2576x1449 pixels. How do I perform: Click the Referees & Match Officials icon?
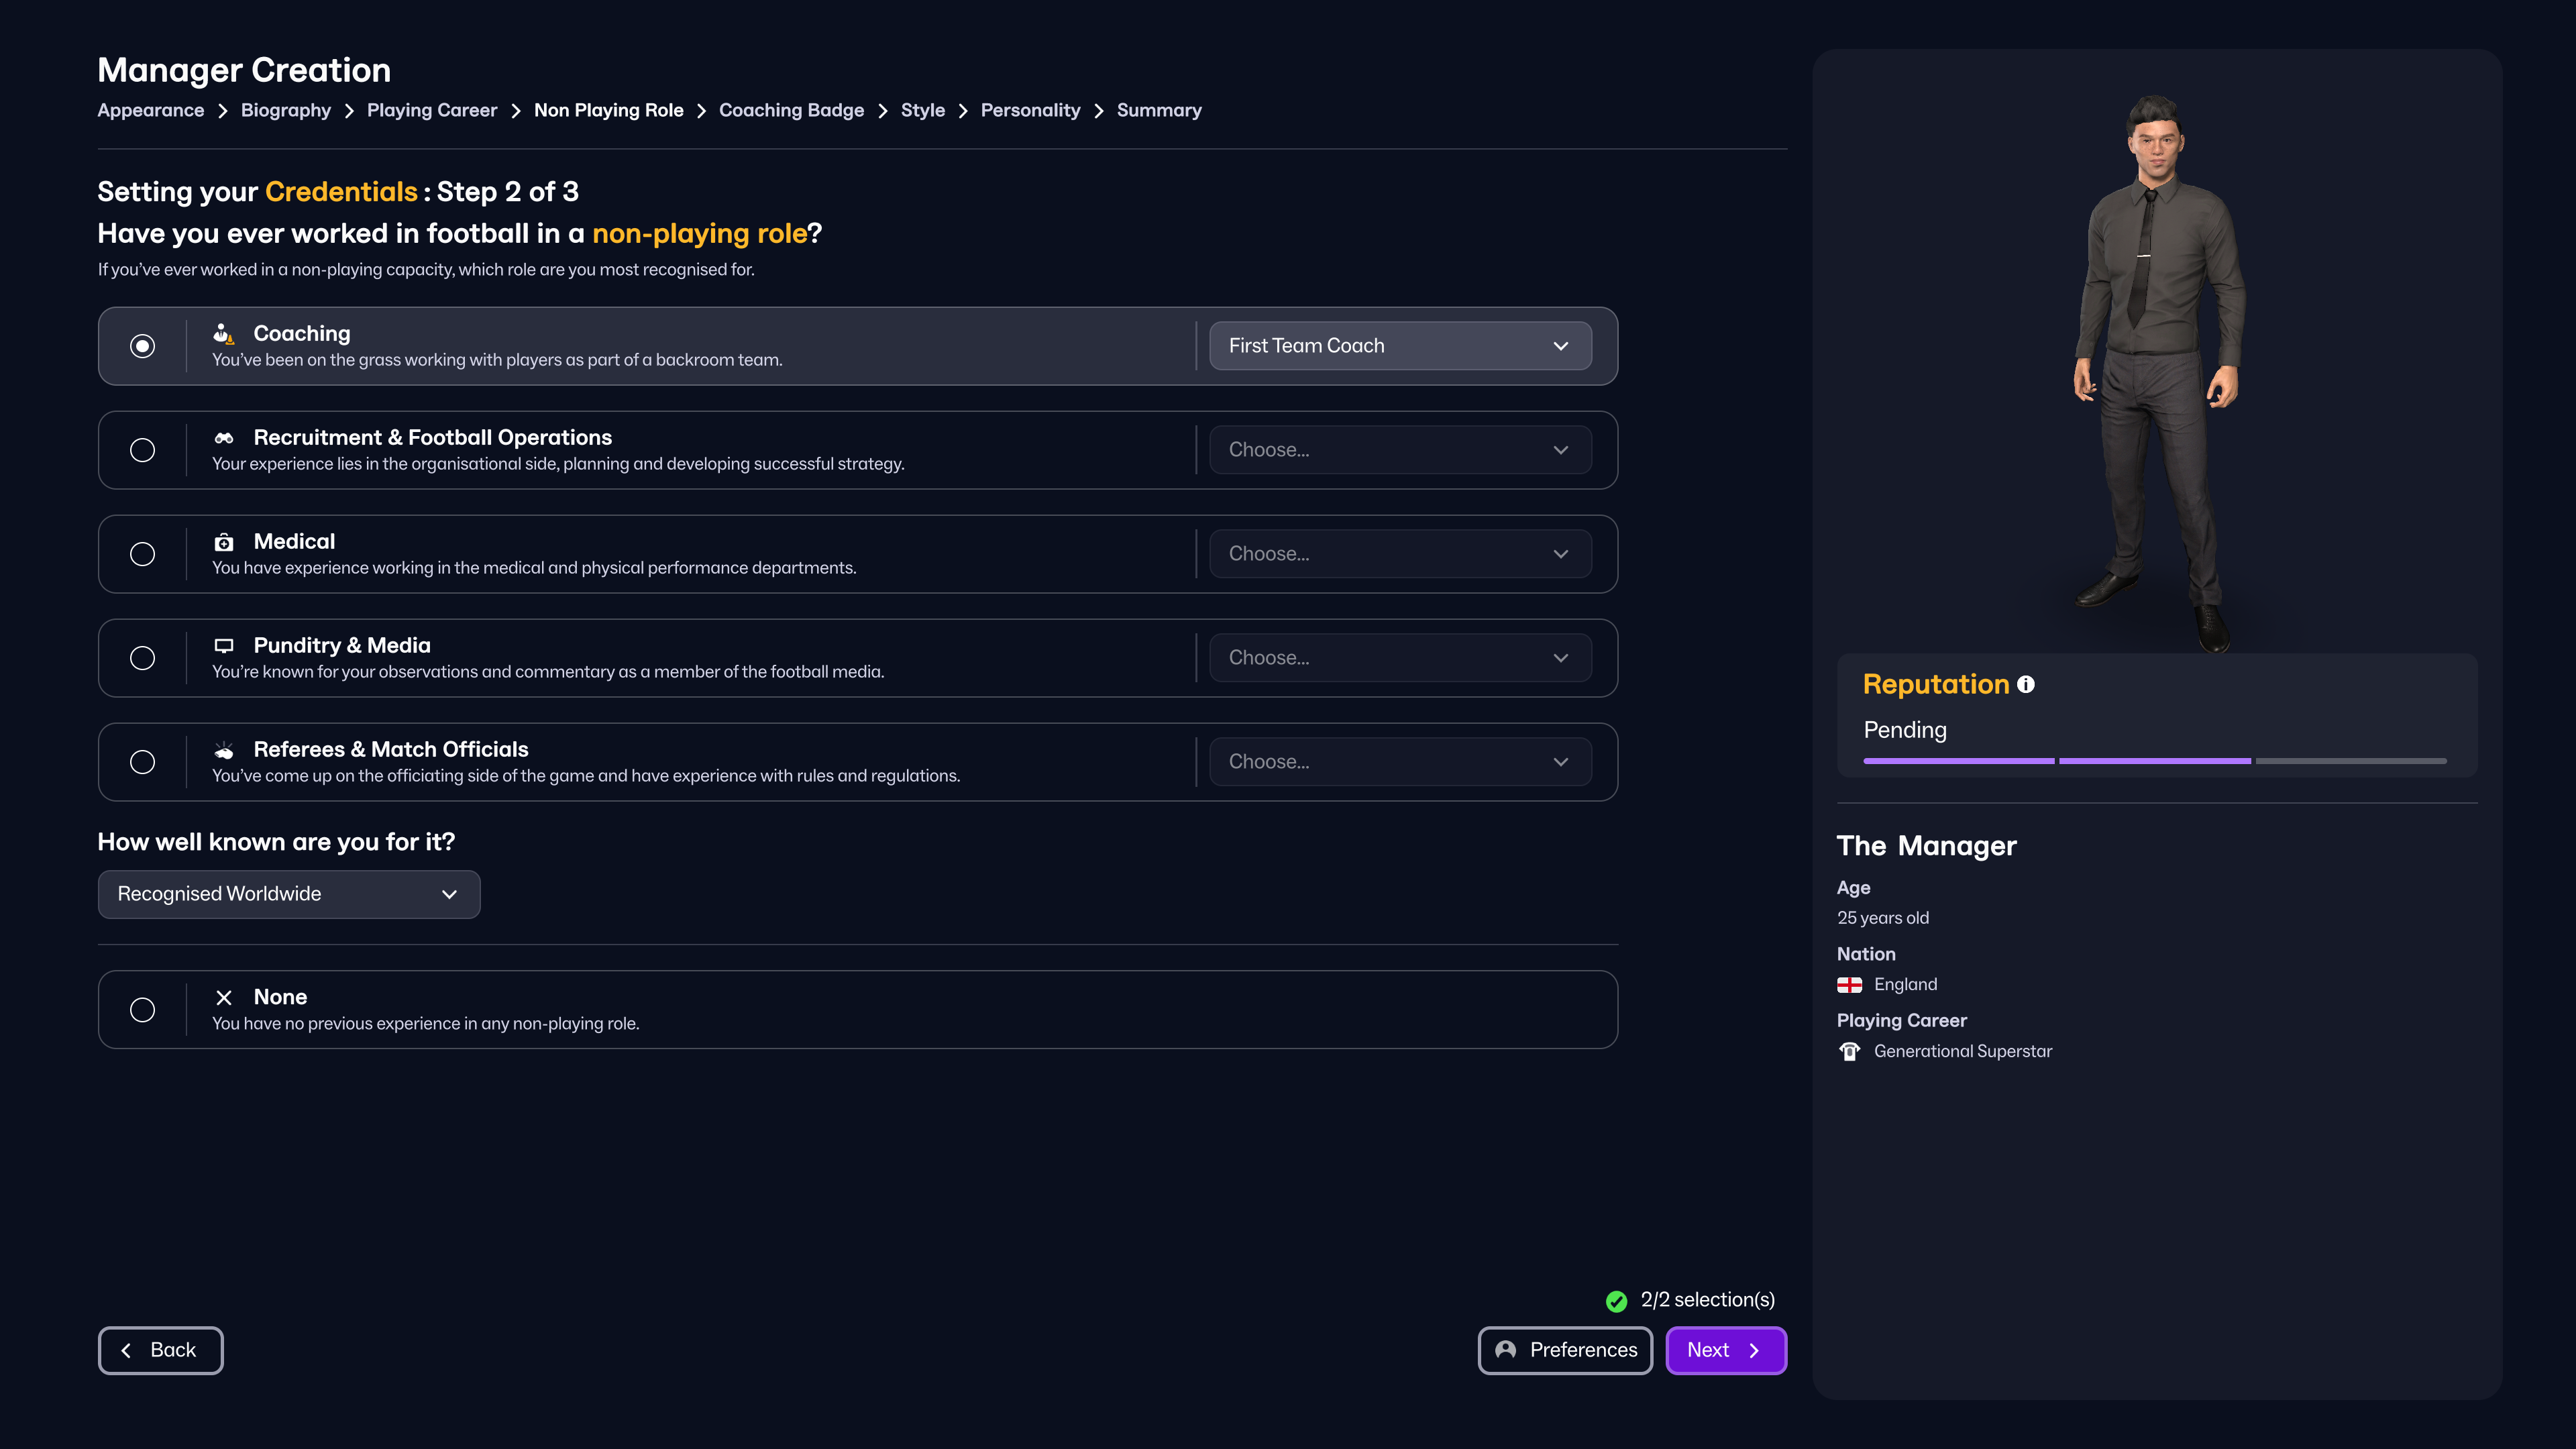point(223,750)
